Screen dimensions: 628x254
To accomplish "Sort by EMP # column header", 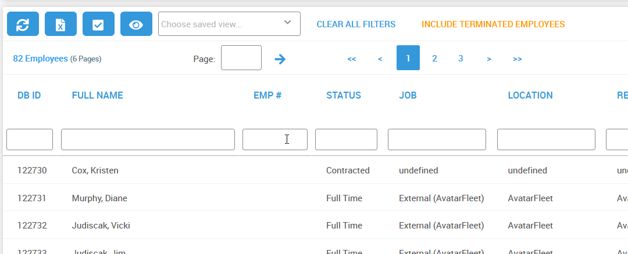I will coord(267,96).
